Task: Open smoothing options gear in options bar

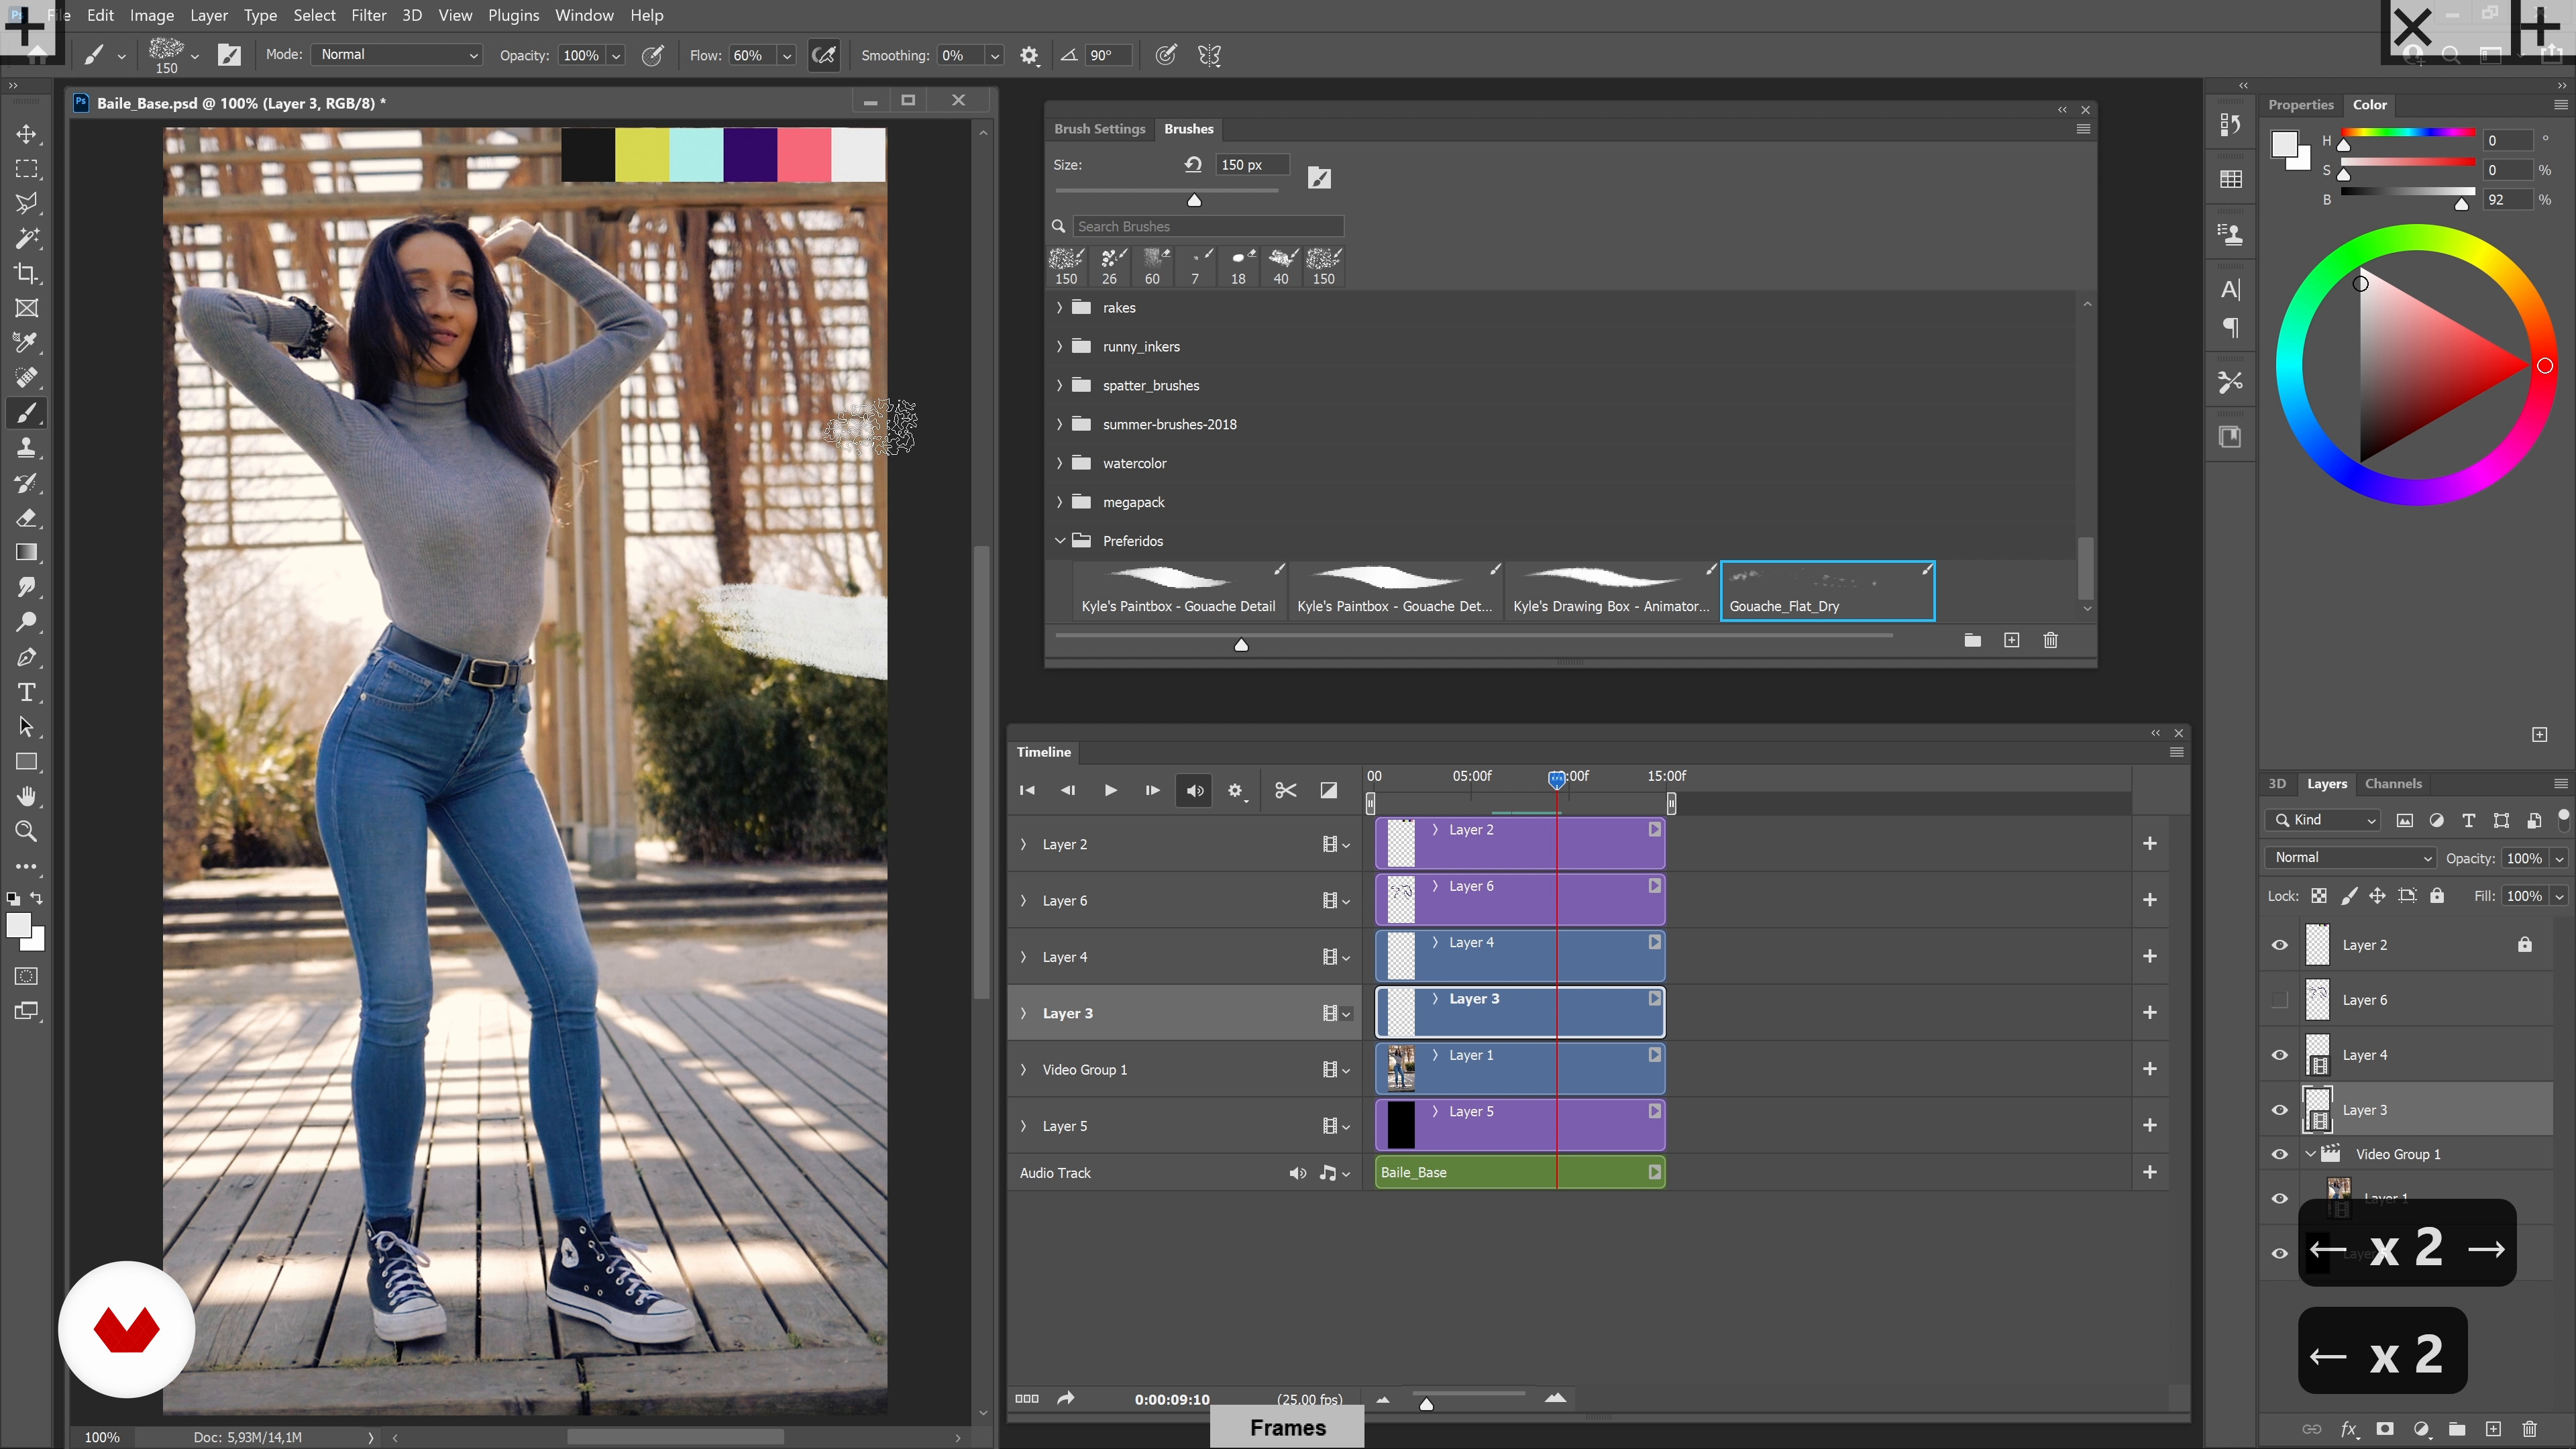Action: (1029, 56)
